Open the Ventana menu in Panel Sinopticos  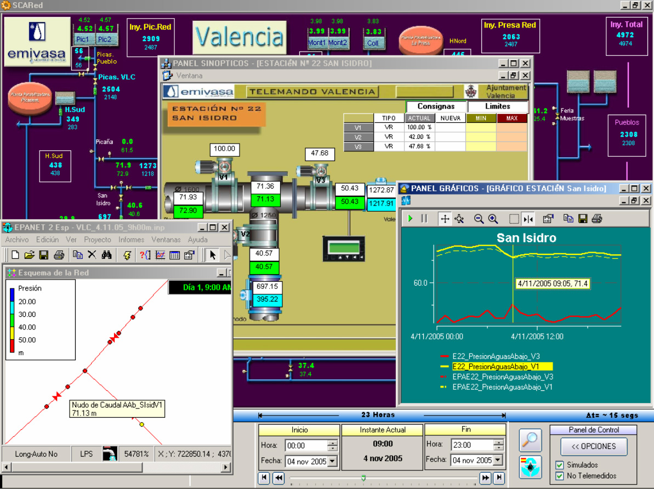(189, 76)
